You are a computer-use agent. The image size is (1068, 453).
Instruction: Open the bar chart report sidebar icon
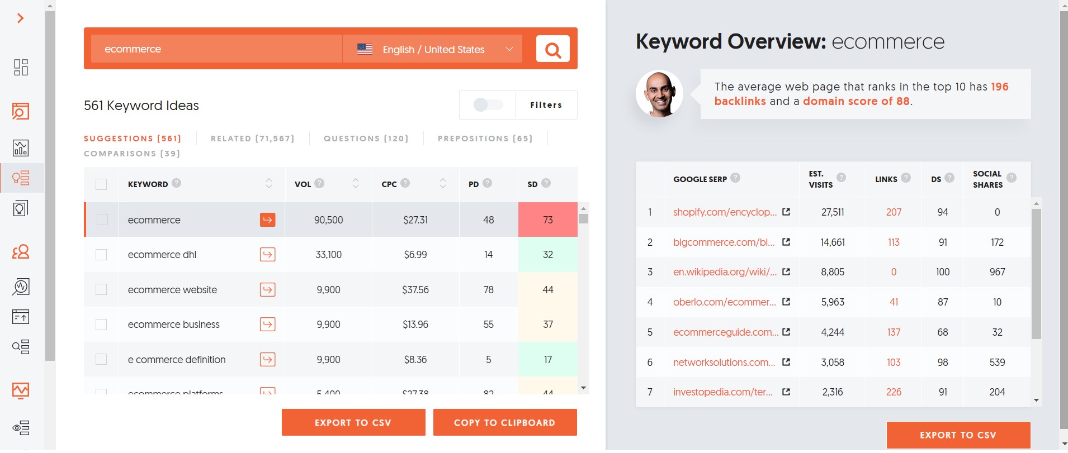point(21,148)
